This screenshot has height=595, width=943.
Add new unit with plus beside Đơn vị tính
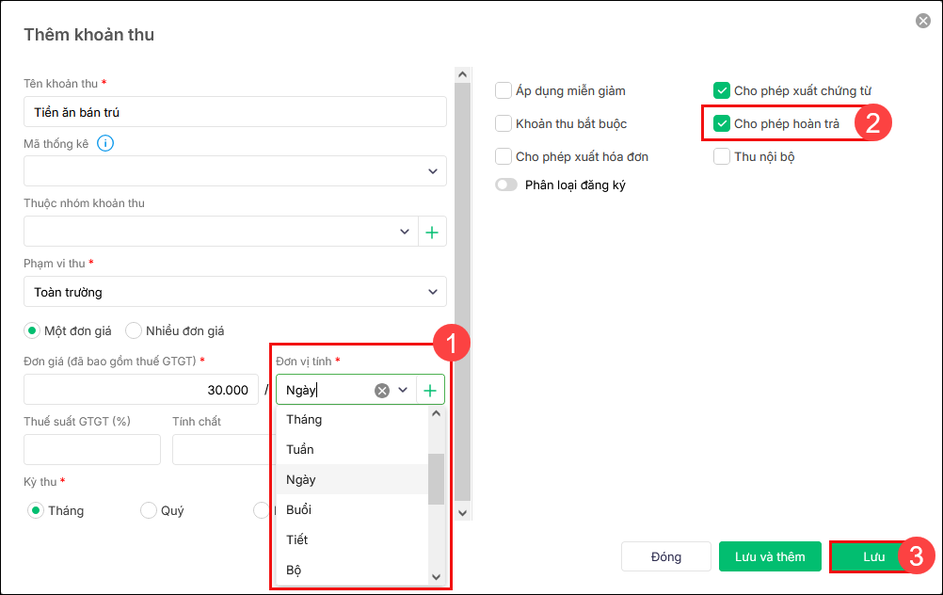coord(430,390)
